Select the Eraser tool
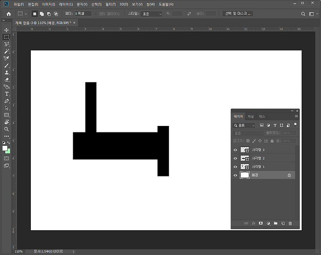 6,80
